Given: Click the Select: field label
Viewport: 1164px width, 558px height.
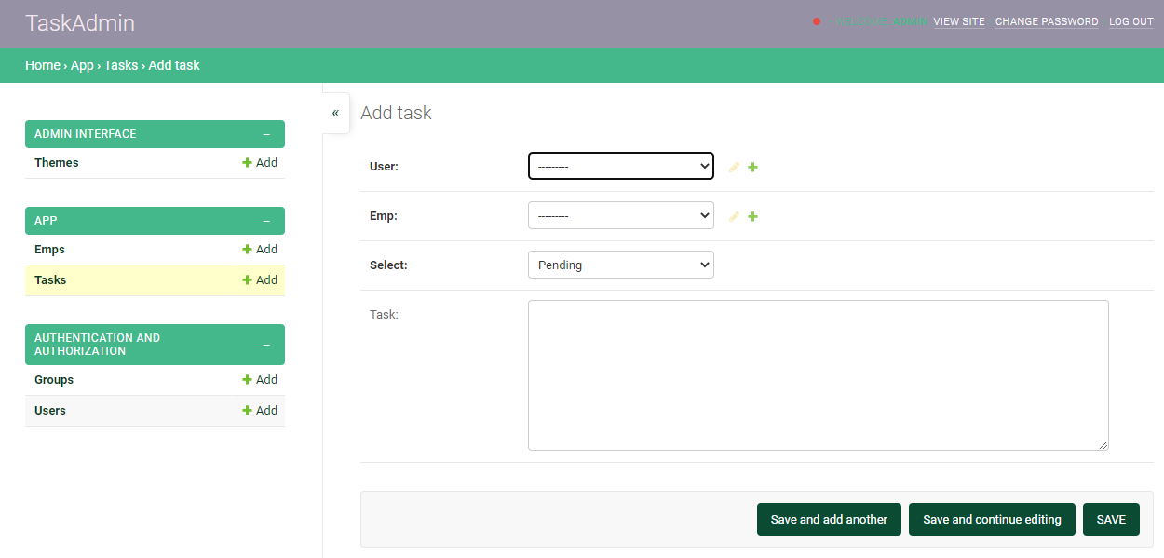Looking at the screenshot, I should tap(388, 265).
